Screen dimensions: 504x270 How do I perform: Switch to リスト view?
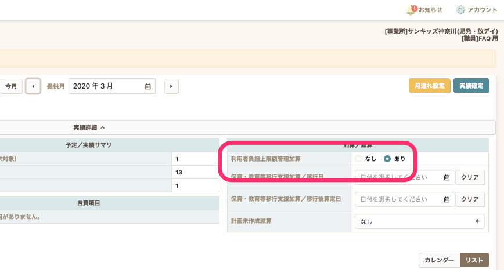[x=474, y=260]
